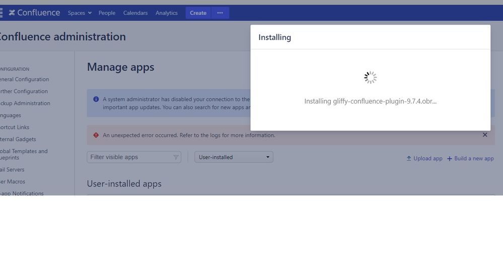This screenshot has width=503, height=259.
Task: Click the filter funnel icon
Action: tap(176, 157)
